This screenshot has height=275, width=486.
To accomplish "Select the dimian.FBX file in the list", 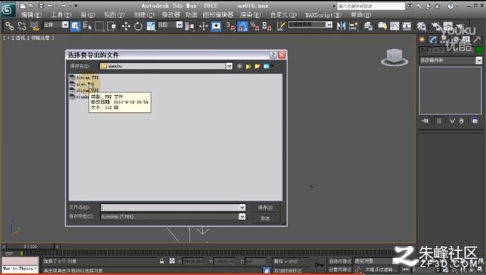I will click(x=84, y=77).
